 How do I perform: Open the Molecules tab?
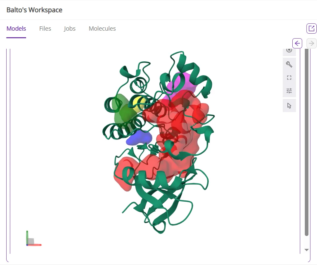pos(102,29)
